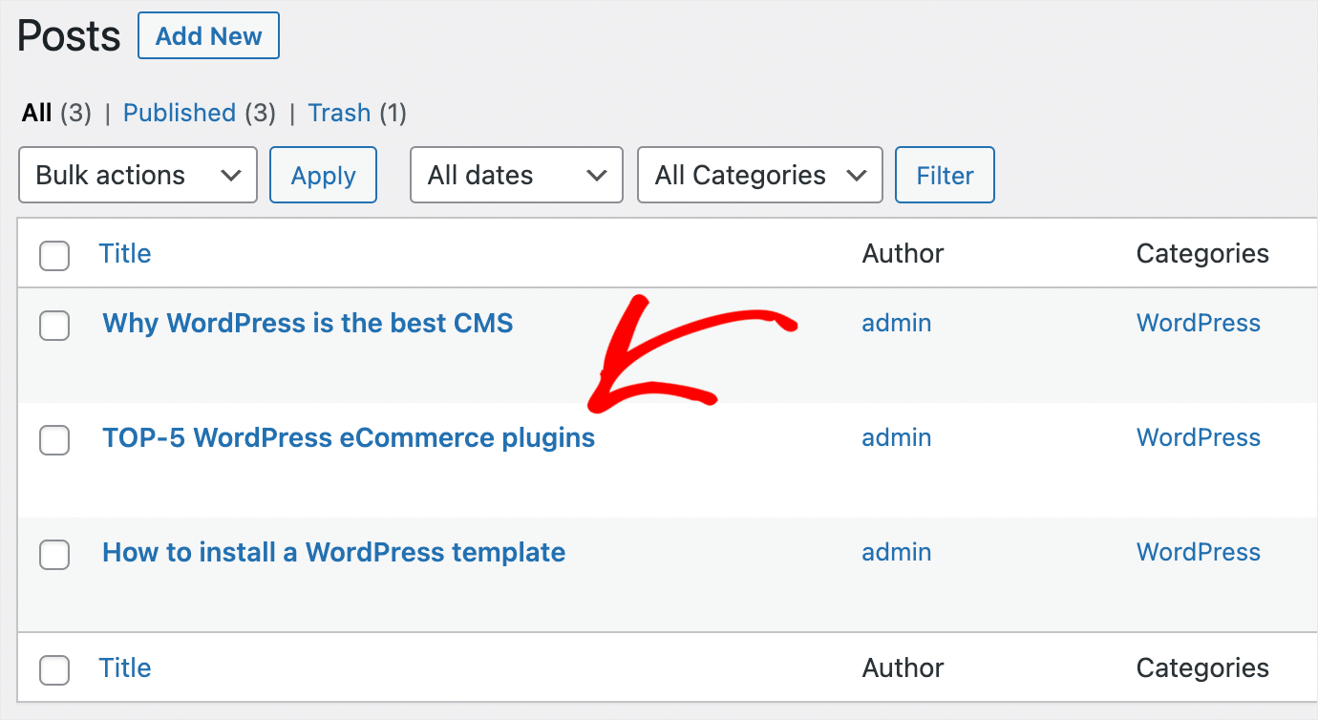Open the Trash posts view
This screenshot has width=1318, height=720.
pyautogui.click(x=339, y=113)
